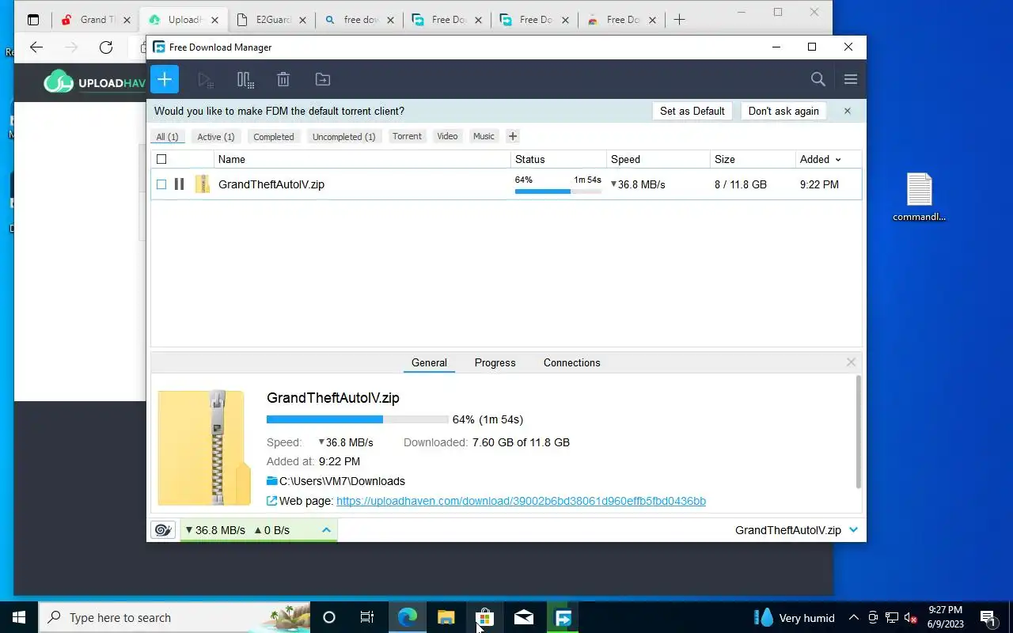This screenshot has height=633, width=1013.
Task: Open the notification center icon
Action: 988,617
